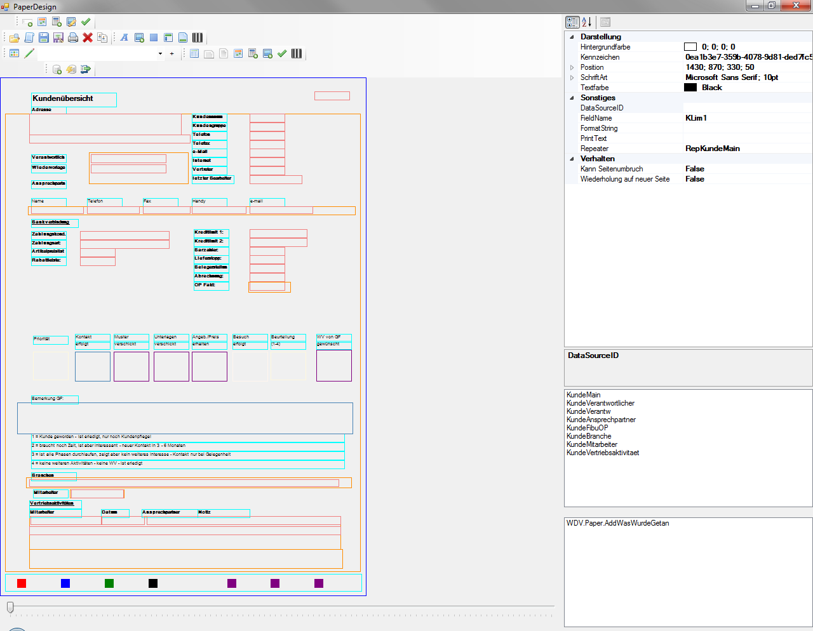Collapse the Darstellung category
The height and width of the screenshot is (631, 813).
pos(572,37)
